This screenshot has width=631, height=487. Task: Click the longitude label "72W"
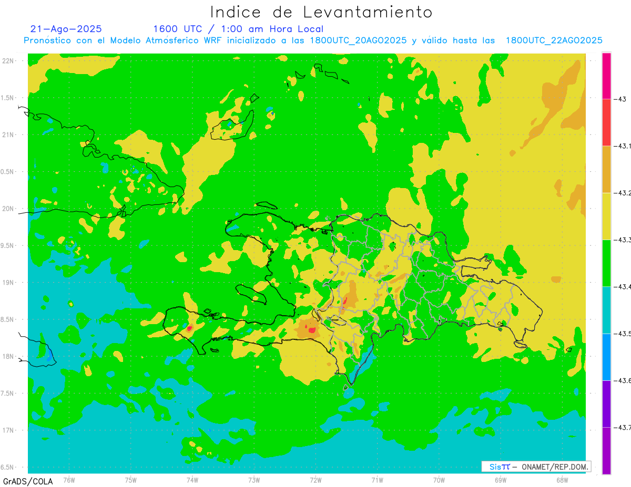coord(315,480)
